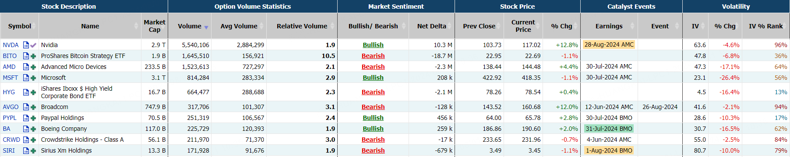The image size is (790, 157).
Task: Open the AMD document report icon
Action: point(26,67)
